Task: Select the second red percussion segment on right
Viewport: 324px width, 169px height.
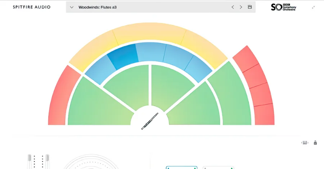Action: click(255, 76)
